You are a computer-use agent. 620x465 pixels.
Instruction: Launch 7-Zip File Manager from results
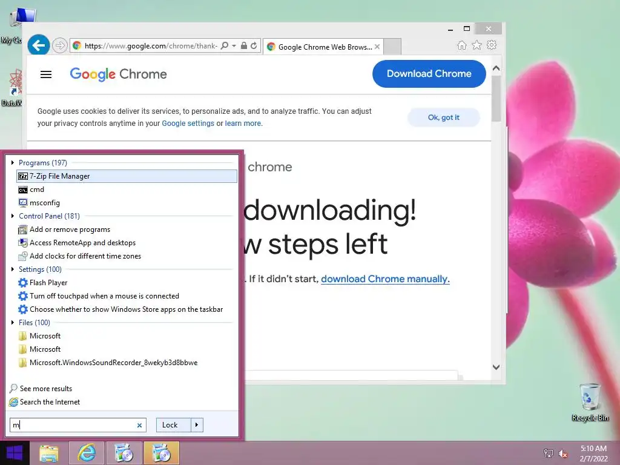click(x=127, y=176)
